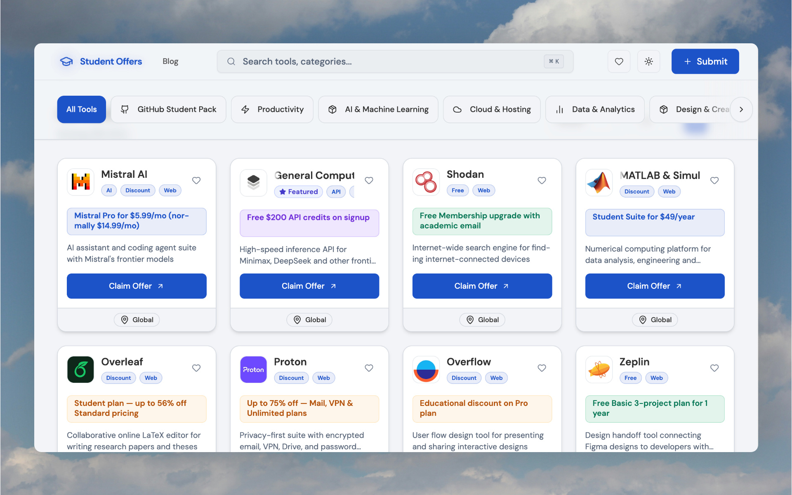Click 'Free $200 API credits on signup' text
Screen dimensions: 792x495
pos(308,217)
